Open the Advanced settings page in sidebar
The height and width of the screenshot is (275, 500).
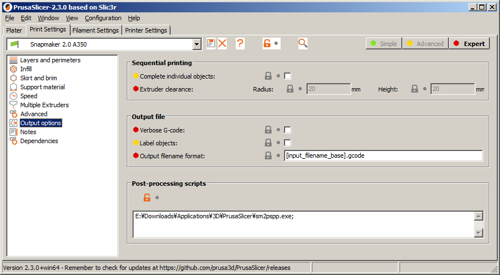(34, 114)
